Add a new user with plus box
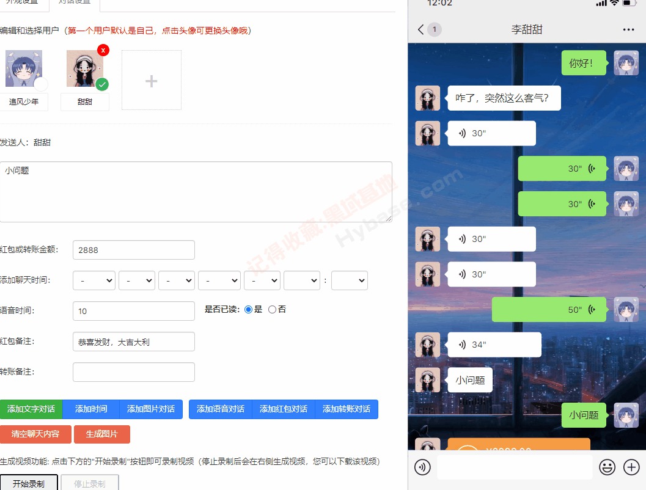This screenshot has width=646, height=490. [151, 80]
